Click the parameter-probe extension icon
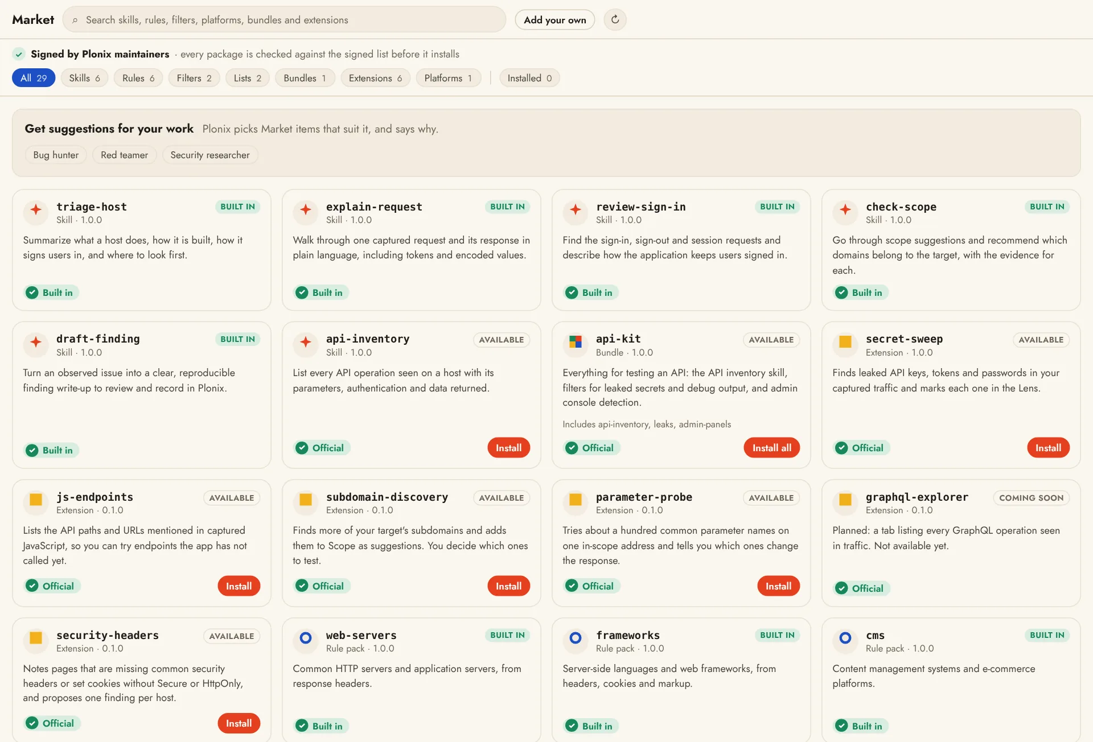This screenshot has height=742, width=1093. [x=576, y=501]
